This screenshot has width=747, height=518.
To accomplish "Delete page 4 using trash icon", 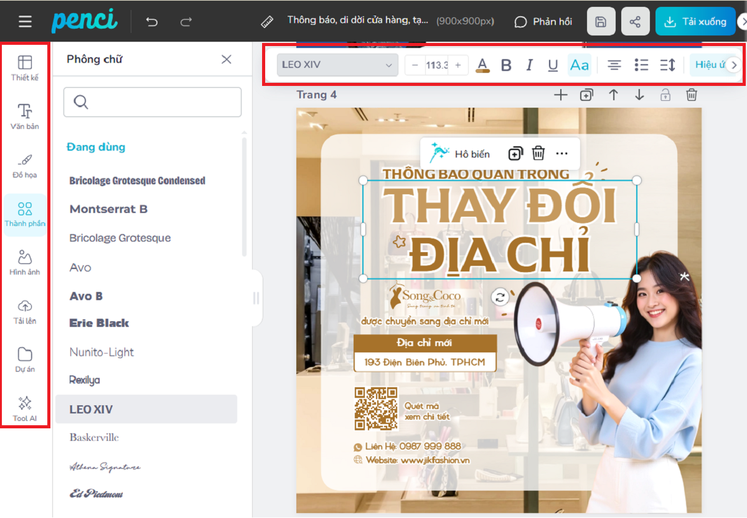I will point(692,95).
